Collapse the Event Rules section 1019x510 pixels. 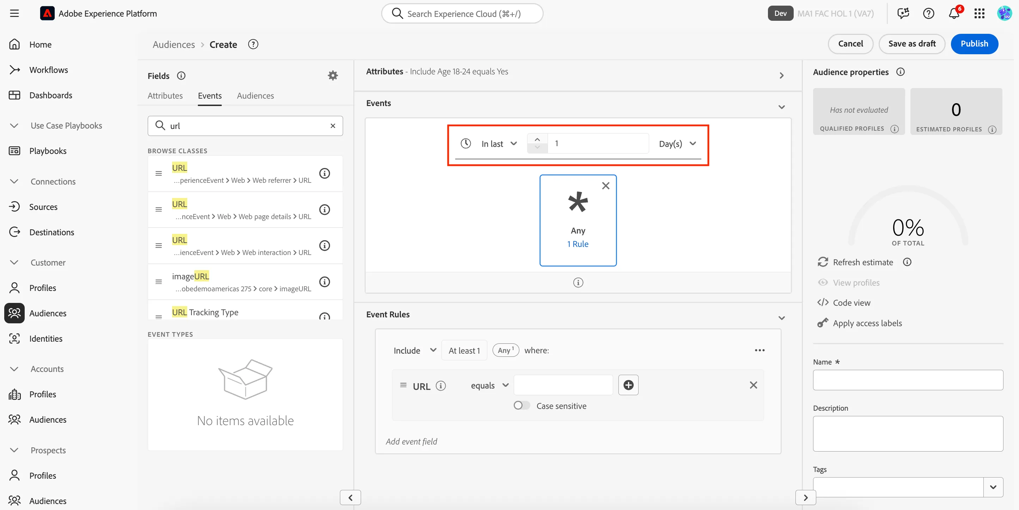click(781, 318)
